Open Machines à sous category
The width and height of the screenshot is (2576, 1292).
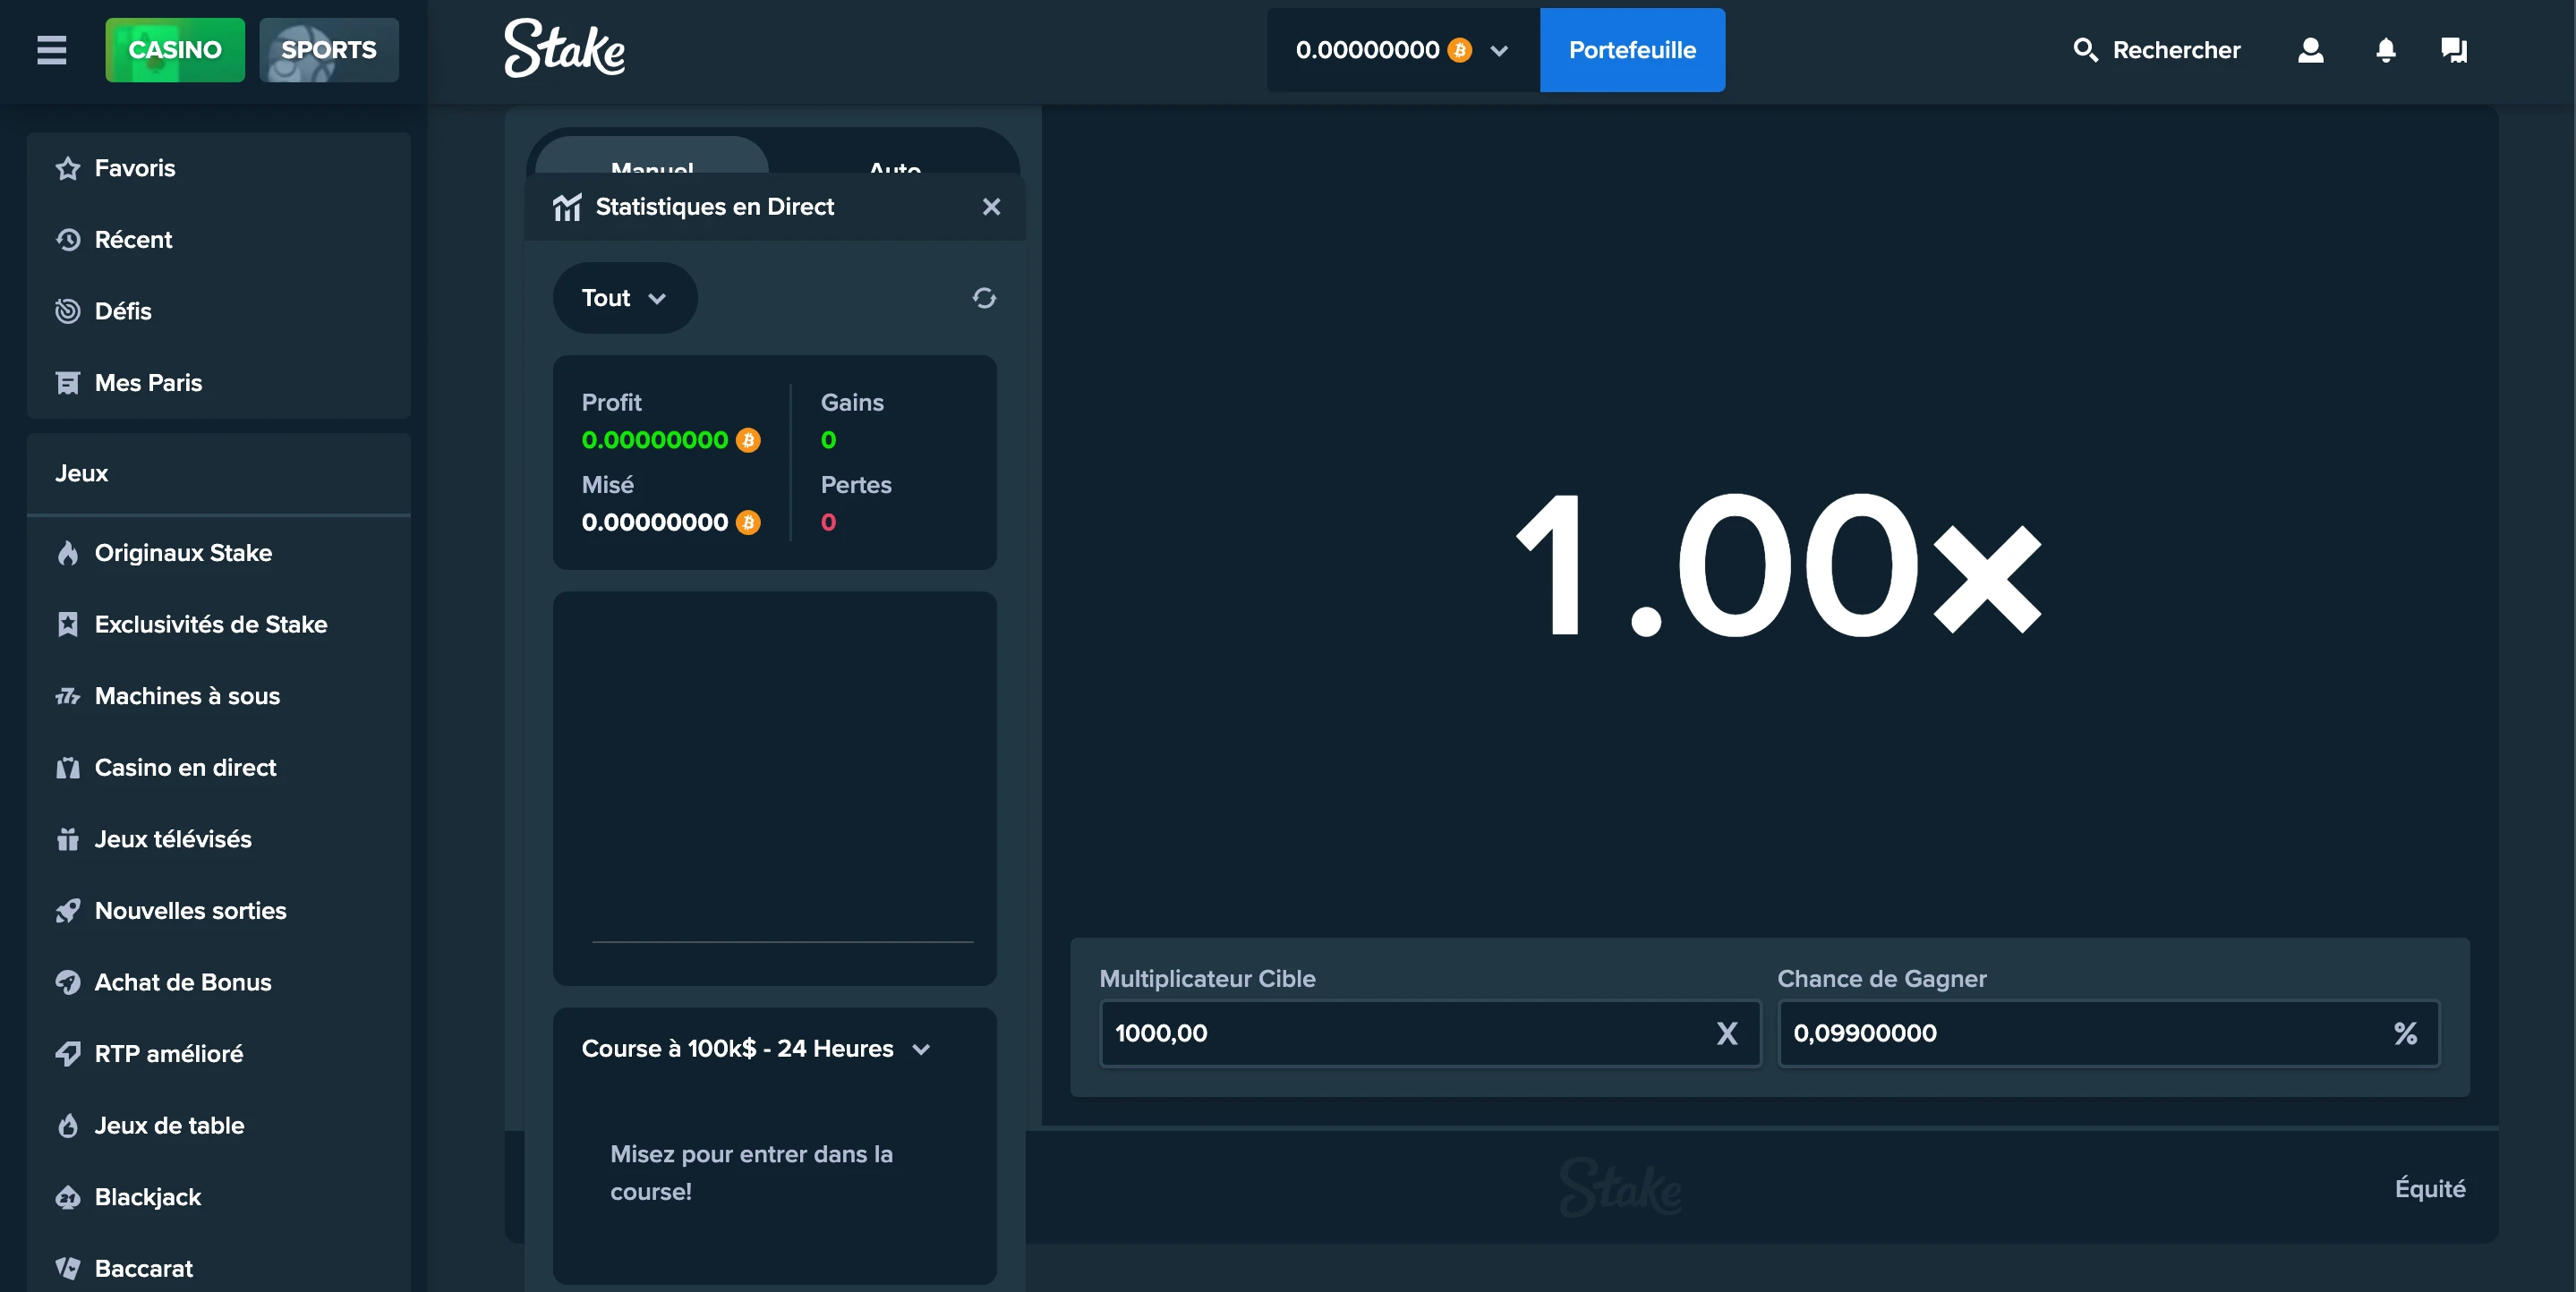point(219,696)
